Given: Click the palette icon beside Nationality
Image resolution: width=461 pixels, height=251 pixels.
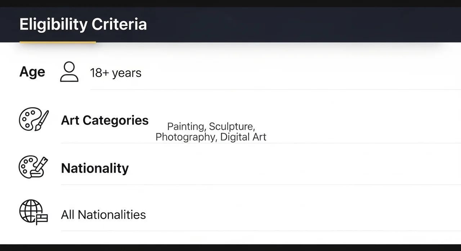Looking at the screenshot, I should pos(33,167).
